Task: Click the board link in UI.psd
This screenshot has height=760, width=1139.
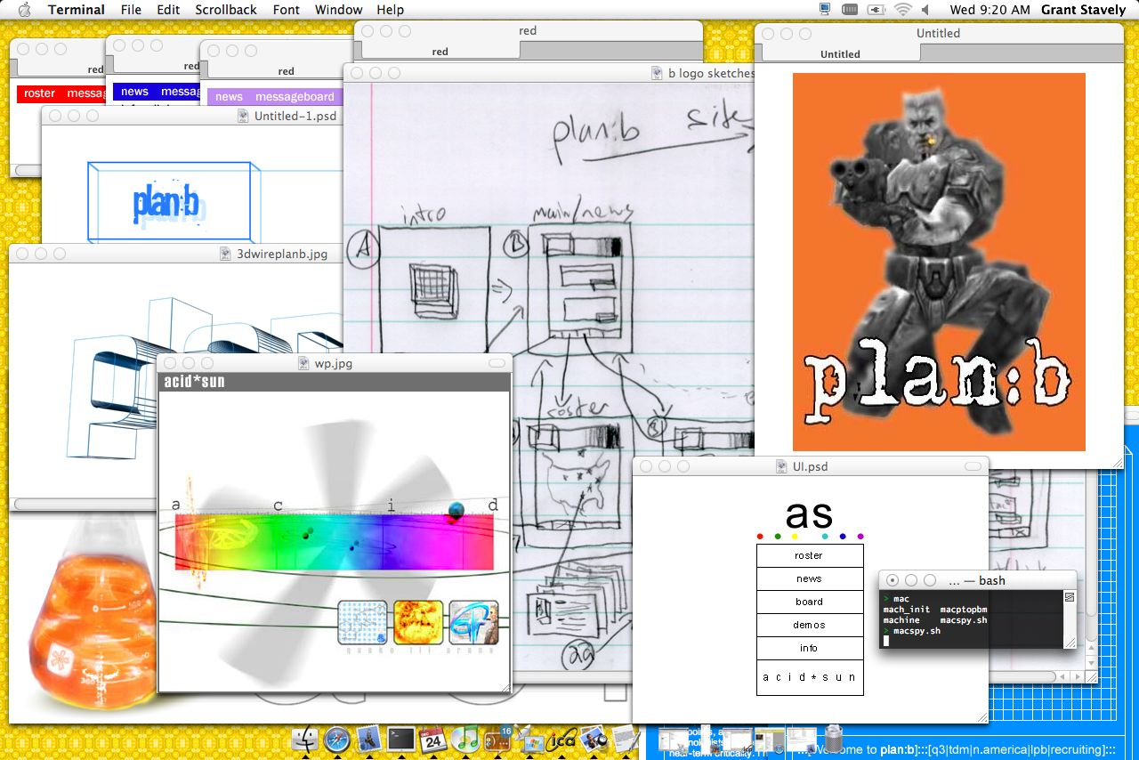Action: coord(809,602)
